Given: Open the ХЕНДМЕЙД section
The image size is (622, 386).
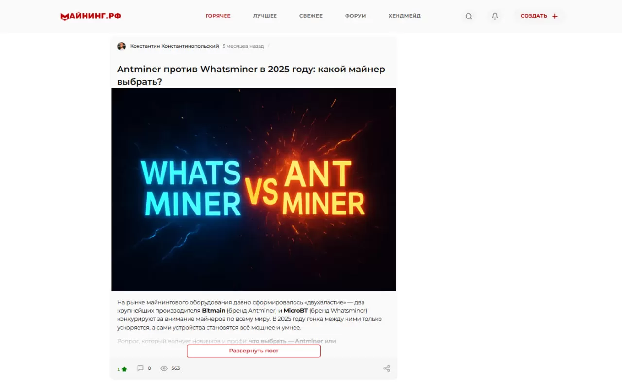Looking at the screenshot, I should tap(405, 16).
